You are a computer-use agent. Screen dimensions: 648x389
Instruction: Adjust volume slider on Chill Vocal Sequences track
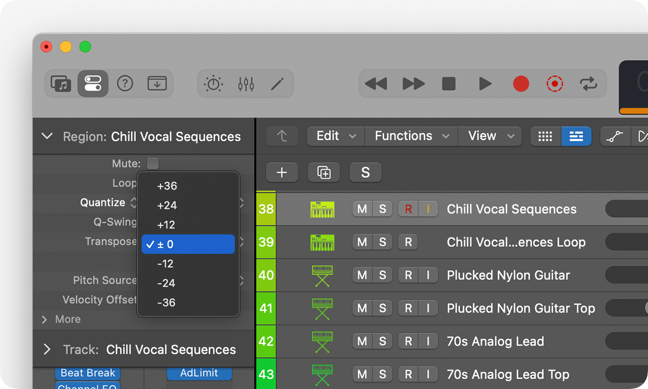click(626, 209)
